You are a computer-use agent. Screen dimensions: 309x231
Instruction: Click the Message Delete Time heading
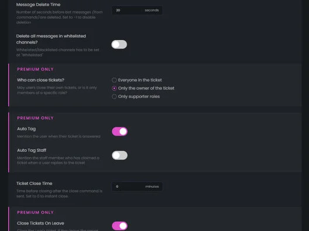[38, 5]
